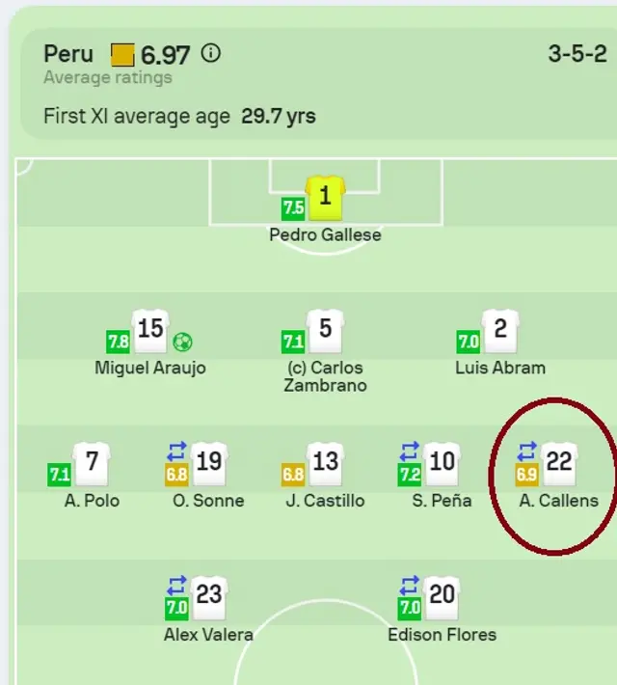Open J. Castillo's player profile name
The height and width of the screenshot is (685, 617).
pyautogui.click(x=325, y=501)
